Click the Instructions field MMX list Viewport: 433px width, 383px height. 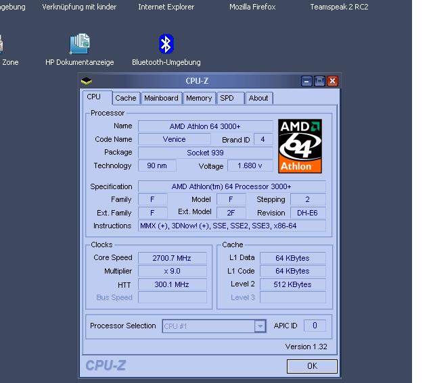pos(231,226)
